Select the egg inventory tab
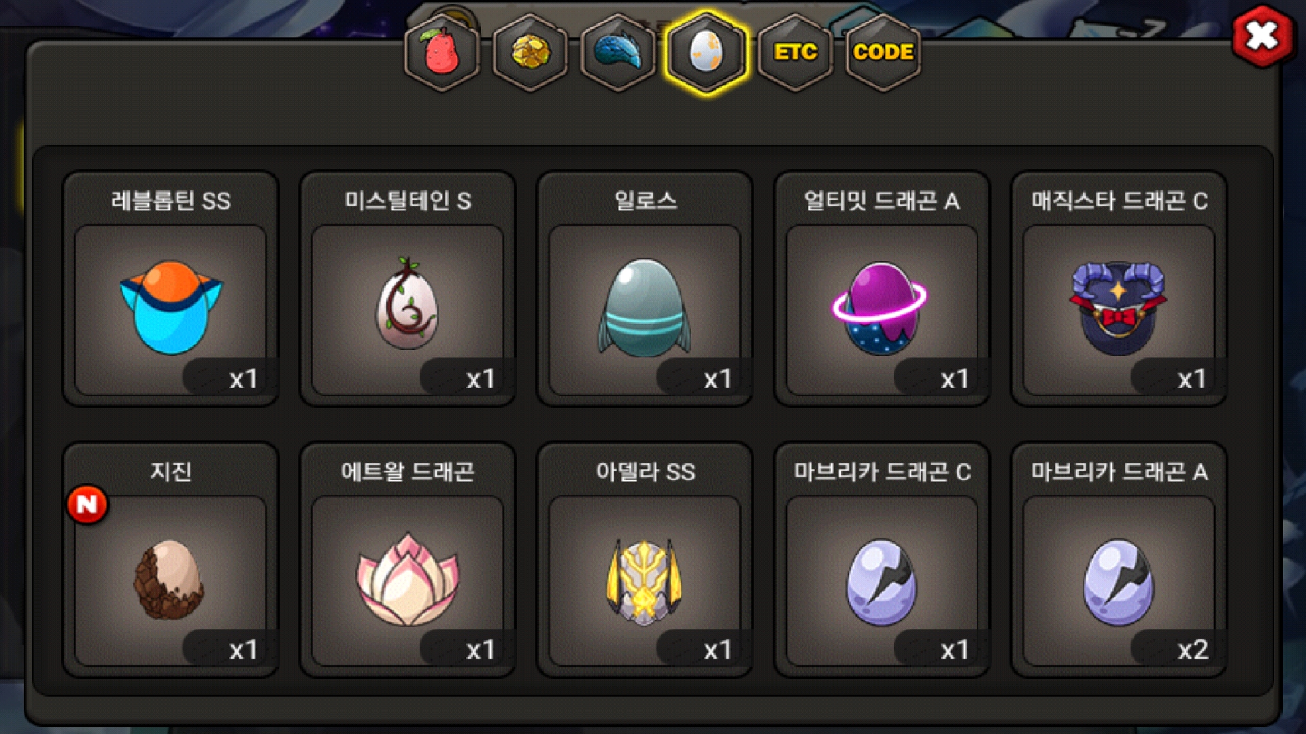The height and width of the screenshot is (734, 1306). coord(707,53)
